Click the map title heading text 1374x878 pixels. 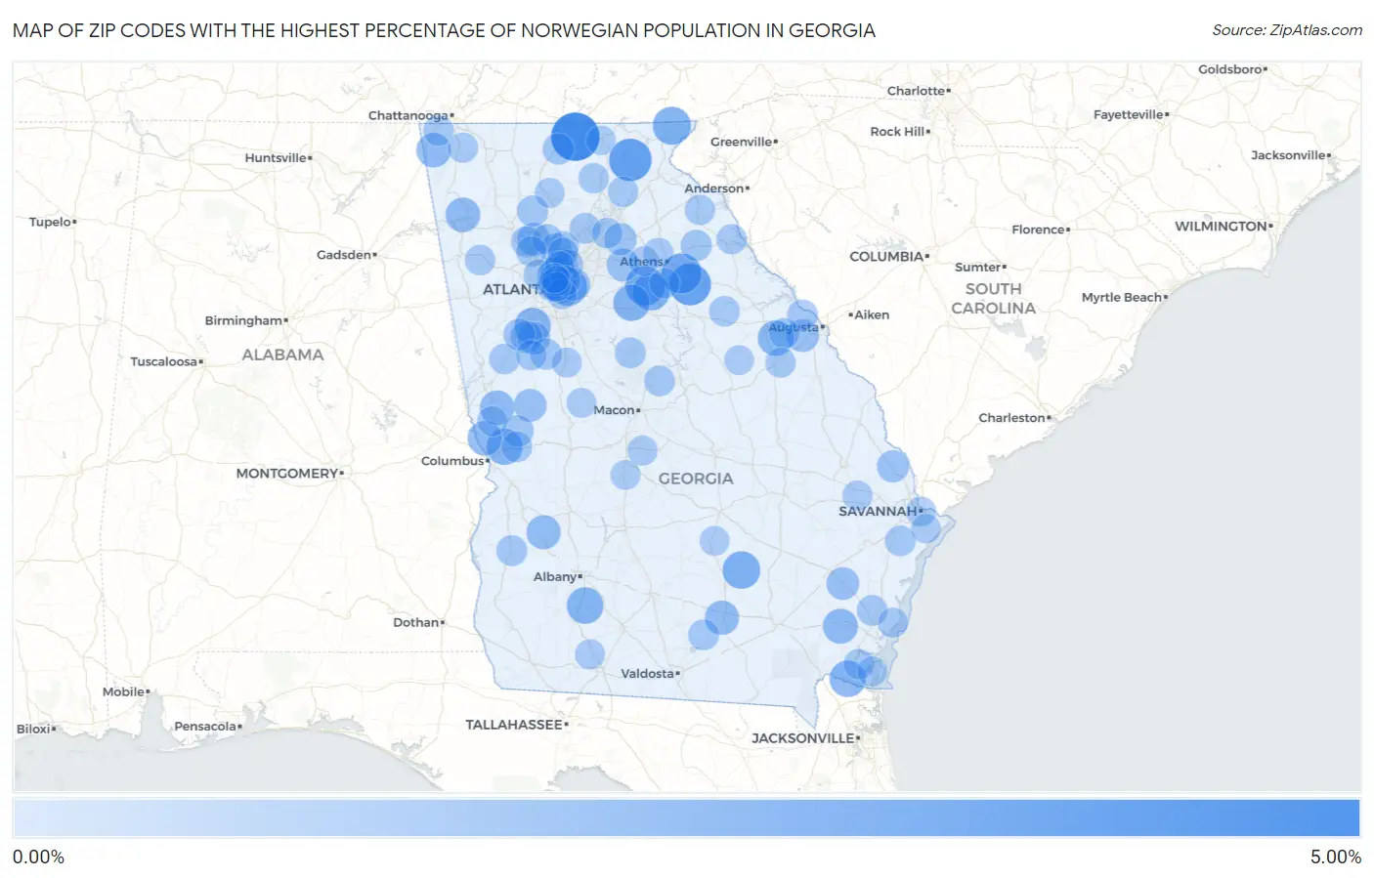pos(444,30)
